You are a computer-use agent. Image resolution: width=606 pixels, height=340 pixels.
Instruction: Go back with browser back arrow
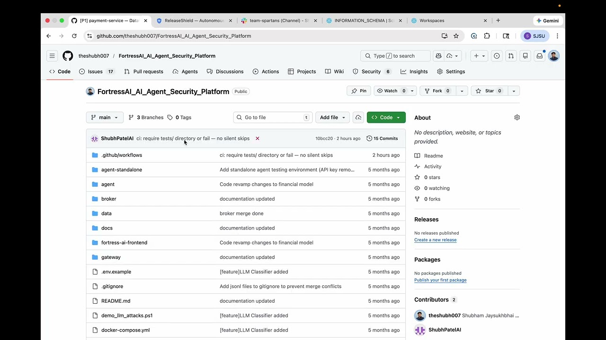point(48,36)
